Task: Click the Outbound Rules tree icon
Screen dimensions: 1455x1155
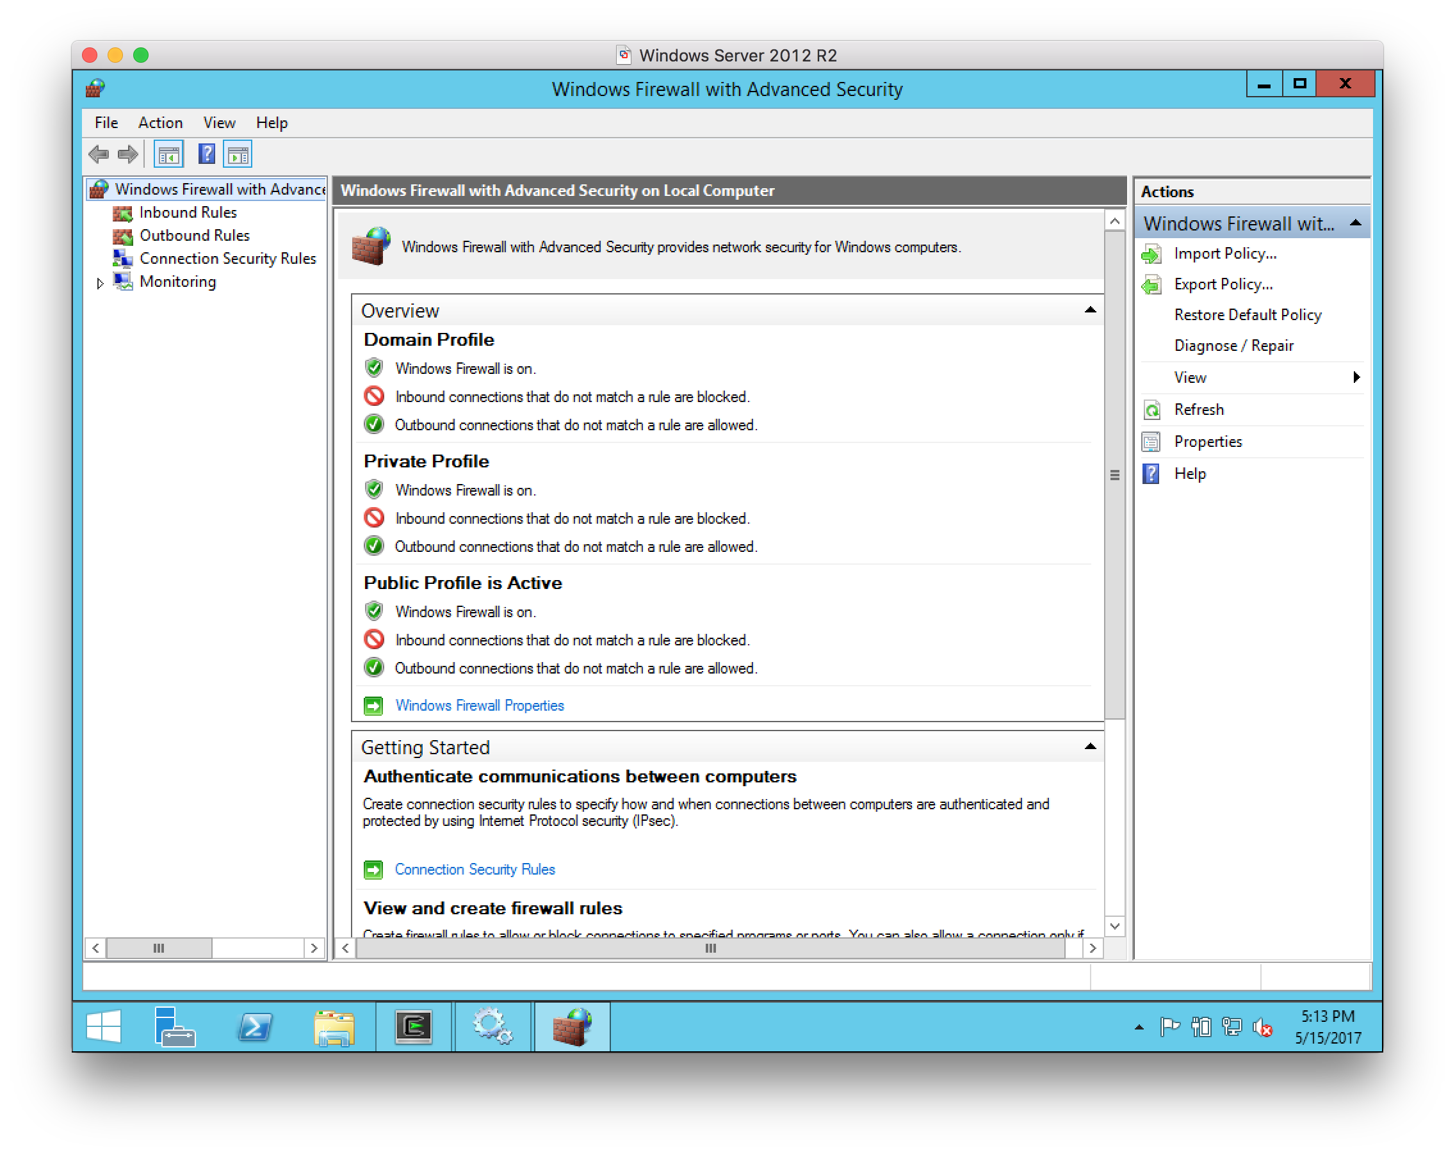Action: [122, 236]
